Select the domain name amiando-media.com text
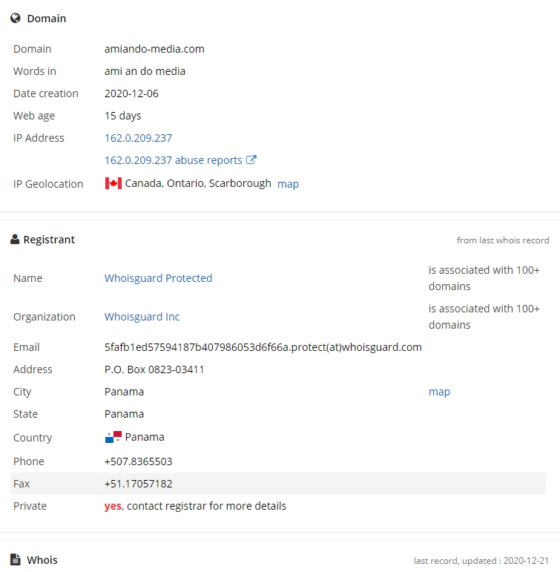Viewport: 560px width, 572px height. coord(154,49)
